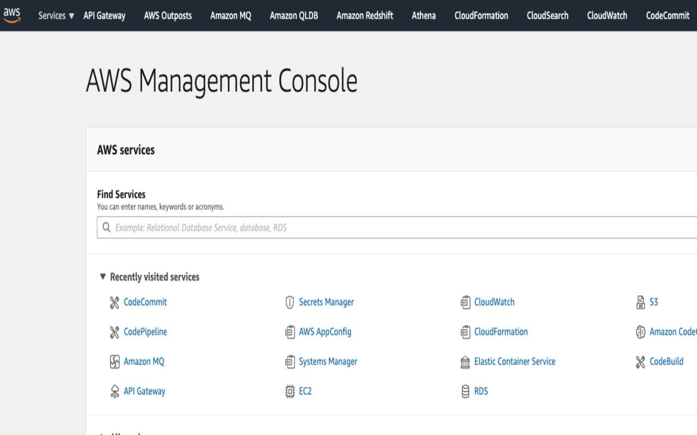Open the CodePipeline link
The image size is (697, 435).
tap(145, 332)
